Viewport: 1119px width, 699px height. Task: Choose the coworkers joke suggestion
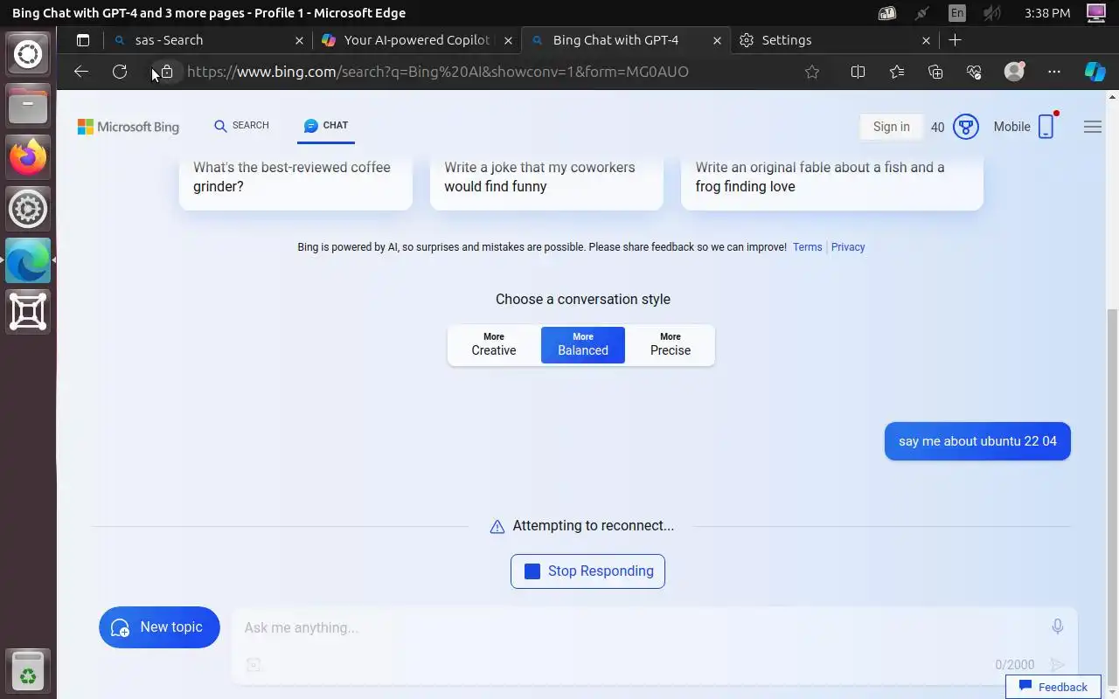pyautogui.click(x=546, y=182)
